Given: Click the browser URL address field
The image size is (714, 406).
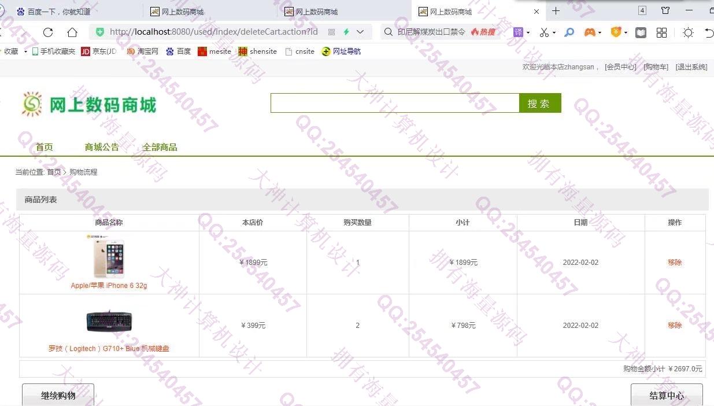Looking at the screenshot, I should 213,32.
